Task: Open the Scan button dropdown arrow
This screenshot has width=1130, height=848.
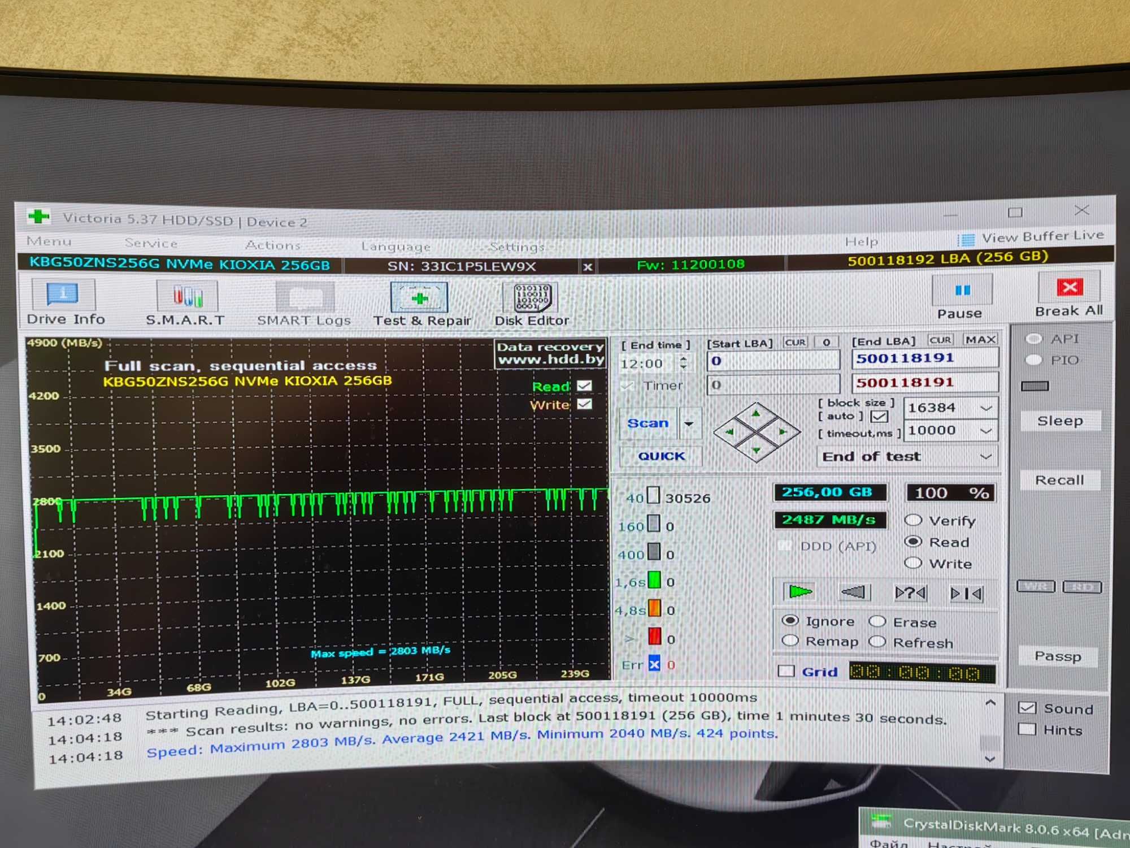Action: click(x=689, y=423)
